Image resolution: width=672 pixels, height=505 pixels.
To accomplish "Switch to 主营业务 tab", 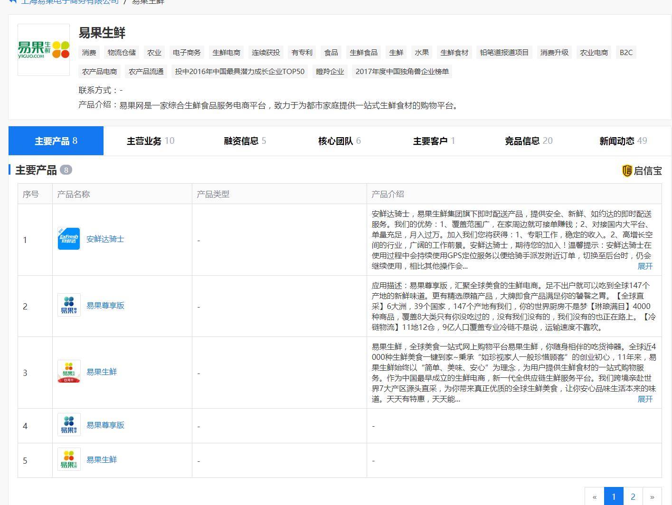I will click(151, 140).
